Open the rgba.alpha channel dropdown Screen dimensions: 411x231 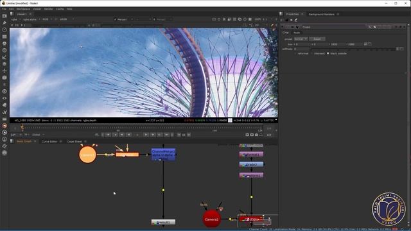coord(31,19)
